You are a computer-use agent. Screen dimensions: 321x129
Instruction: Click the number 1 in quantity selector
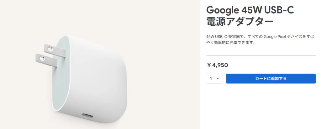coord(211,79)
